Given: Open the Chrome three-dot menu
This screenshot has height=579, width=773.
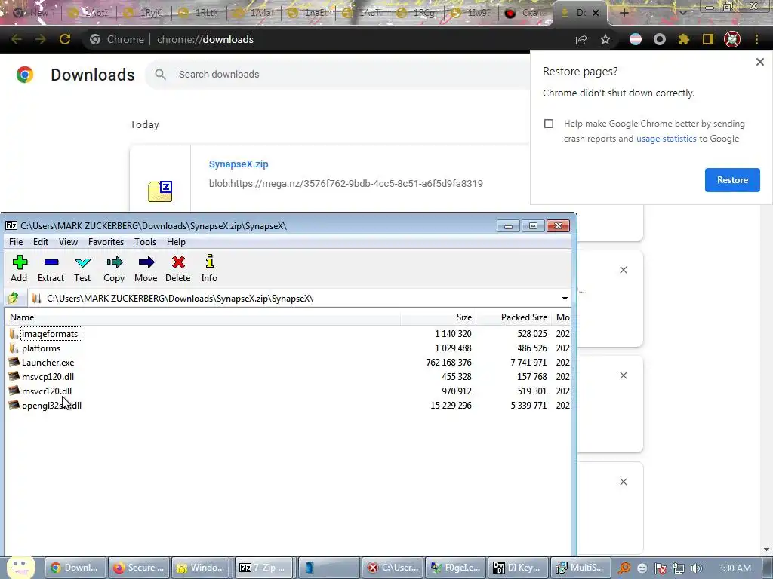Looking at the screenshot, I should tap(756, 39).
